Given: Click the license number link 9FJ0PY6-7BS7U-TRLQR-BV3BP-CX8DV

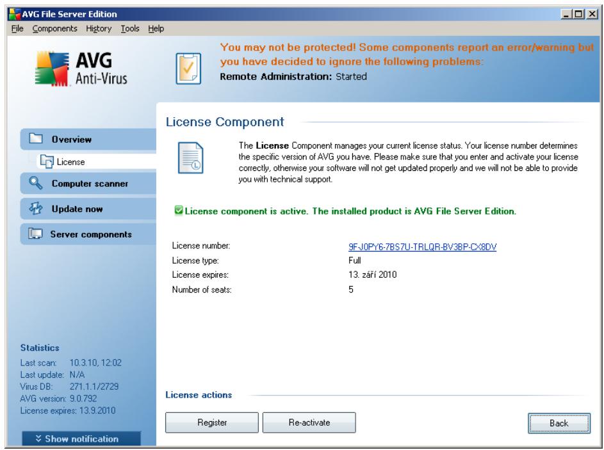Looking at the screenshot, I should pos(423,246).
